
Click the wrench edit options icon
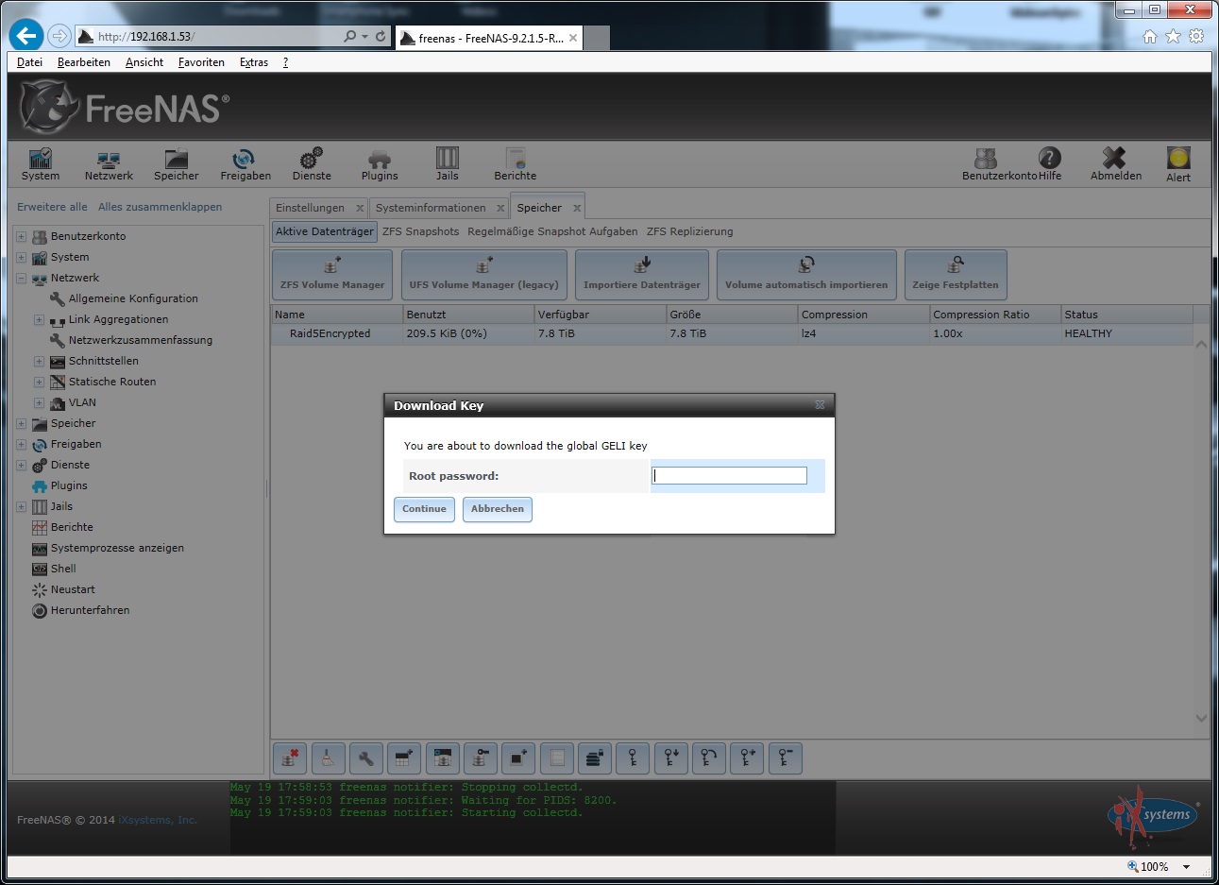pyautogui.click(x=366, y=758)
